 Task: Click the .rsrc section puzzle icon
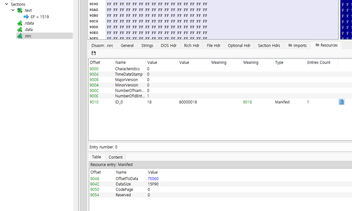click(x=20, y=36)
